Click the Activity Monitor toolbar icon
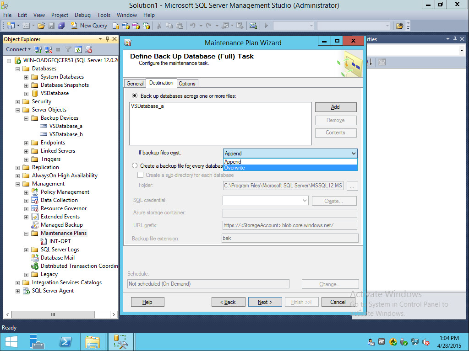This screenshot has height=351, width=469. tap(253, 26)
